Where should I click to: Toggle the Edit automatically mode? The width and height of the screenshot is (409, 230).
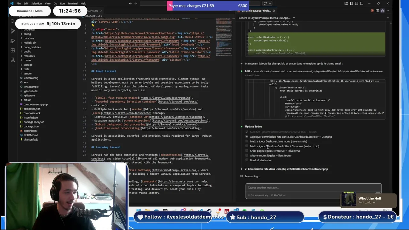pyautogui.click(x=258, y=195)
